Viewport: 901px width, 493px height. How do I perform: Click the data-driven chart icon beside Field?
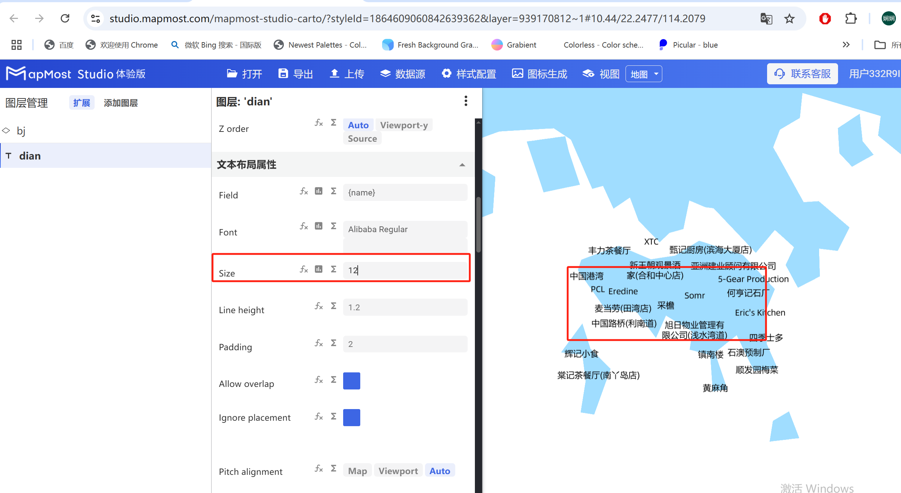(x=318, y=191)
